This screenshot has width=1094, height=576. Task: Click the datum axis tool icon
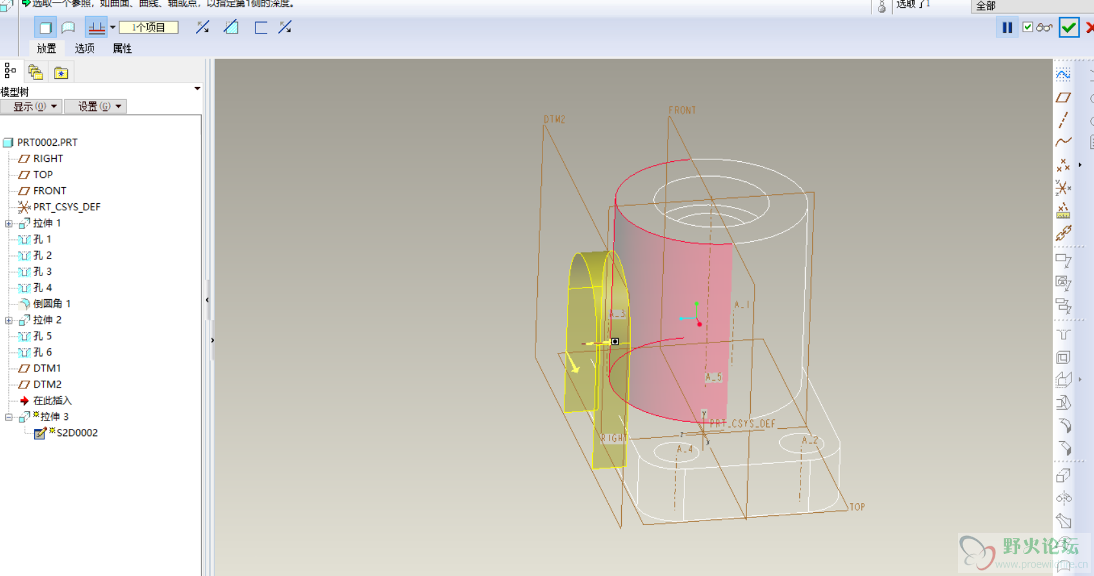(1063, 120)
